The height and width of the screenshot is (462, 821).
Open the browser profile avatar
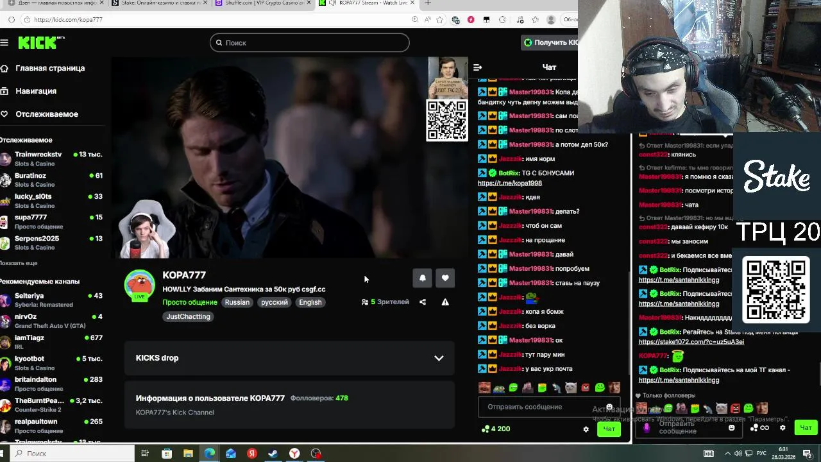click(x=551, y=20)
